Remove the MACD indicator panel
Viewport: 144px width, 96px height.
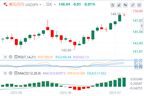(x=5, y=73)
